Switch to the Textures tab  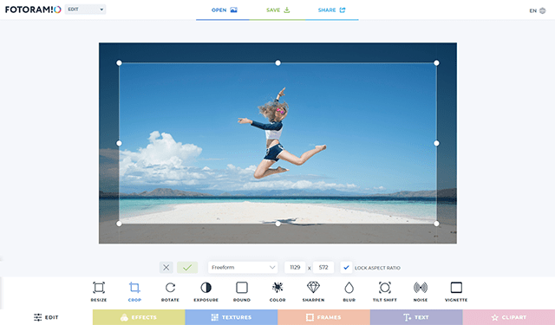(x=232, y=317)
